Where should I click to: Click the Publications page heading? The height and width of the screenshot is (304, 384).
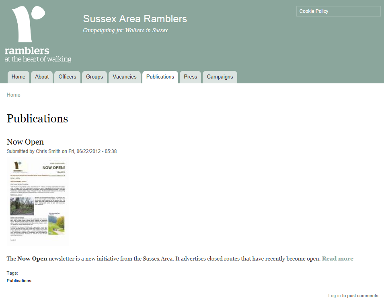click(x=37, y=119)
